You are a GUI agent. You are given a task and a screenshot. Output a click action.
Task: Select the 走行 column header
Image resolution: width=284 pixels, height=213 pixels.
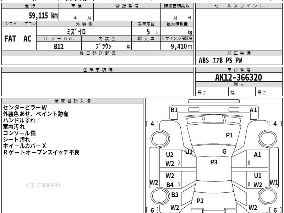[x=30, y=6]
